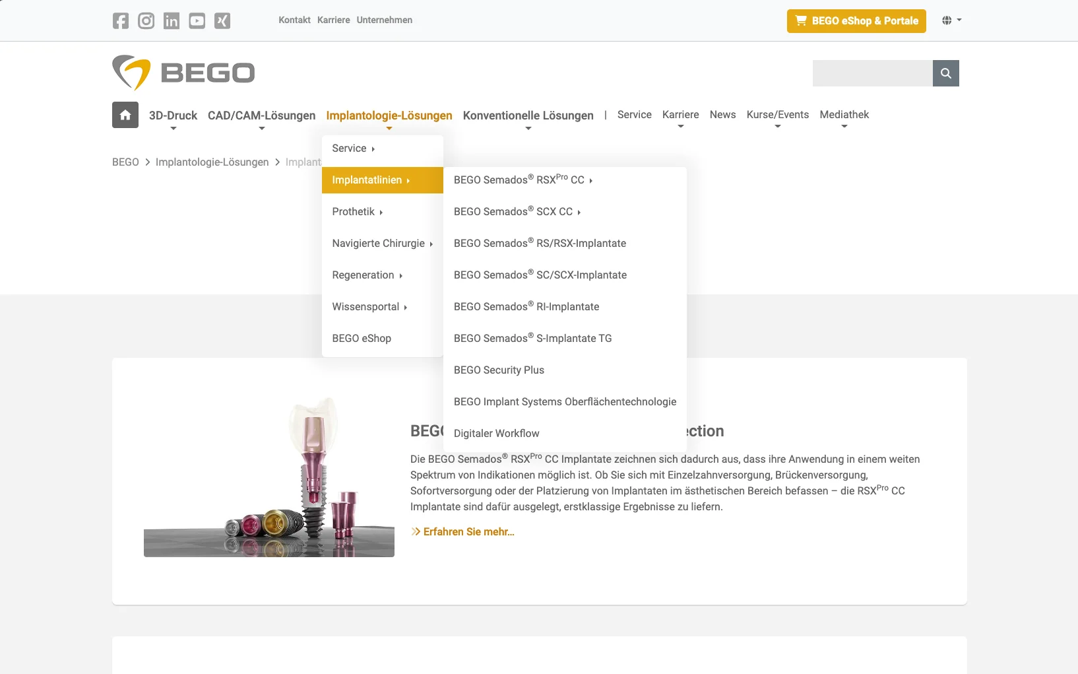
Task: Expand CAD/CAM-Lösungen navigation menu
Action: 262,116
